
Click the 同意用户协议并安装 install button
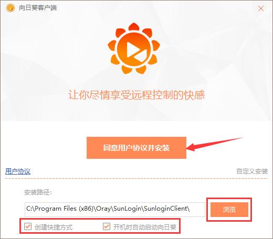click(x=136, y=148)
